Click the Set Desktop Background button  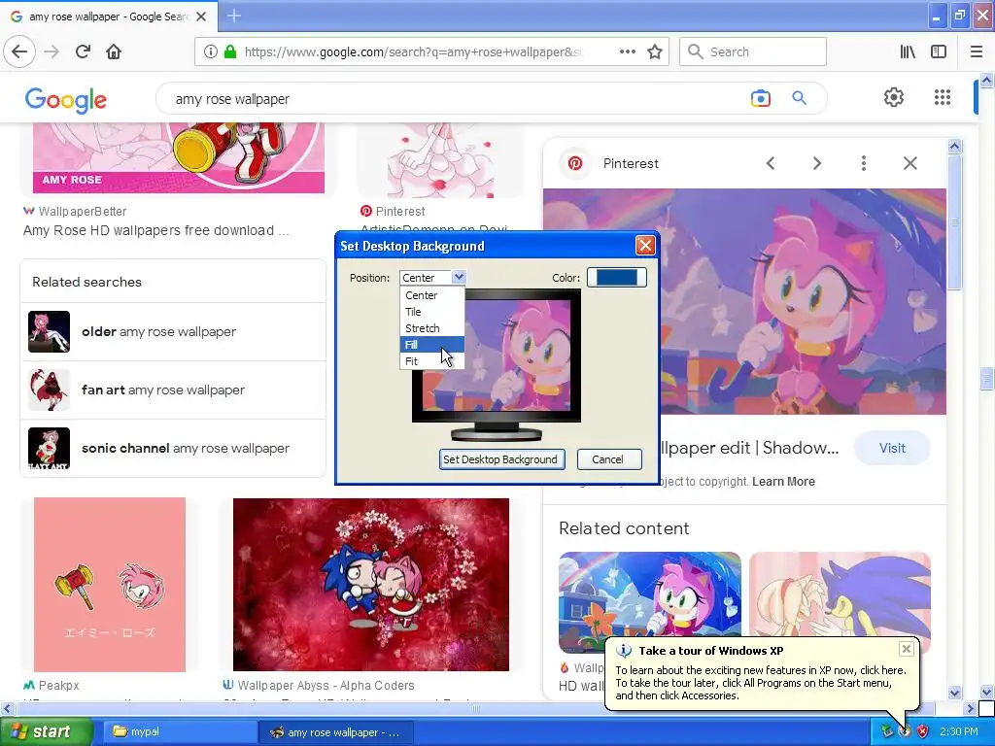(501, 459)
